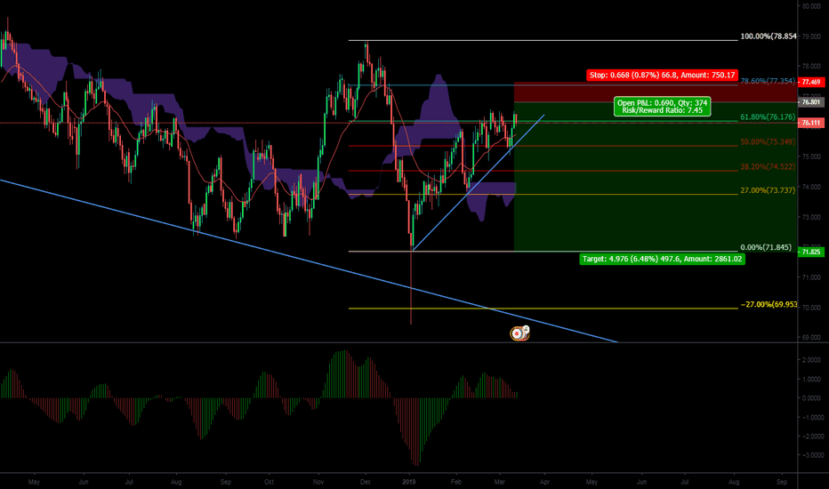Select the 100.00%(78.854) Fibonacci level label
829x489 pixels.
pyautogui.click(x=768, y=36)
